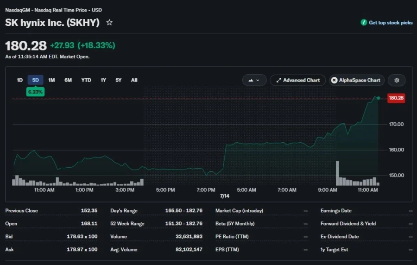The width and height of the screenshot is (417, 265).
Task: Click the EPS (TTM) label
Action: [227, 249]
